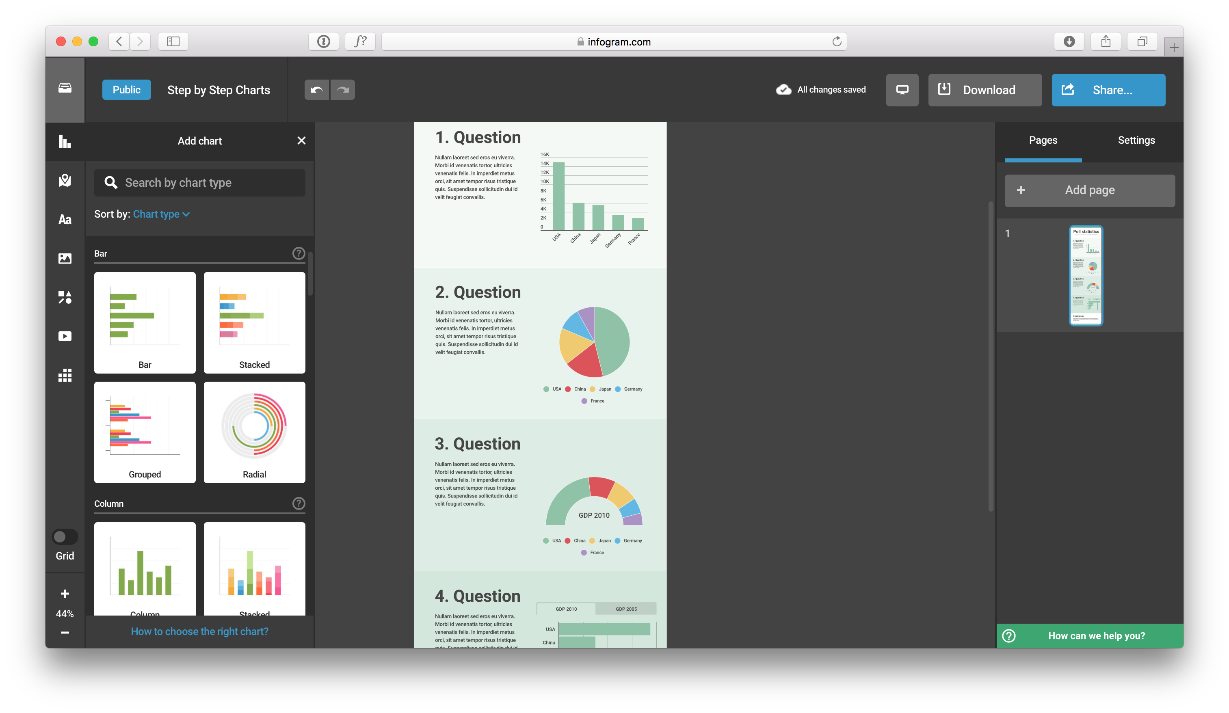
Task: Select the Radial chart thumbnail
Action: (x=254, y=432)
